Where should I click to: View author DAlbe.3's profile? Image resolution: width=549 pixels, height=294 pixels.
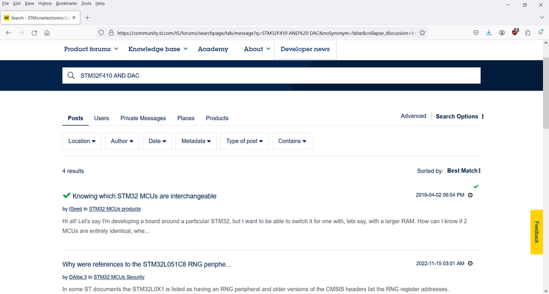[77, 277]
